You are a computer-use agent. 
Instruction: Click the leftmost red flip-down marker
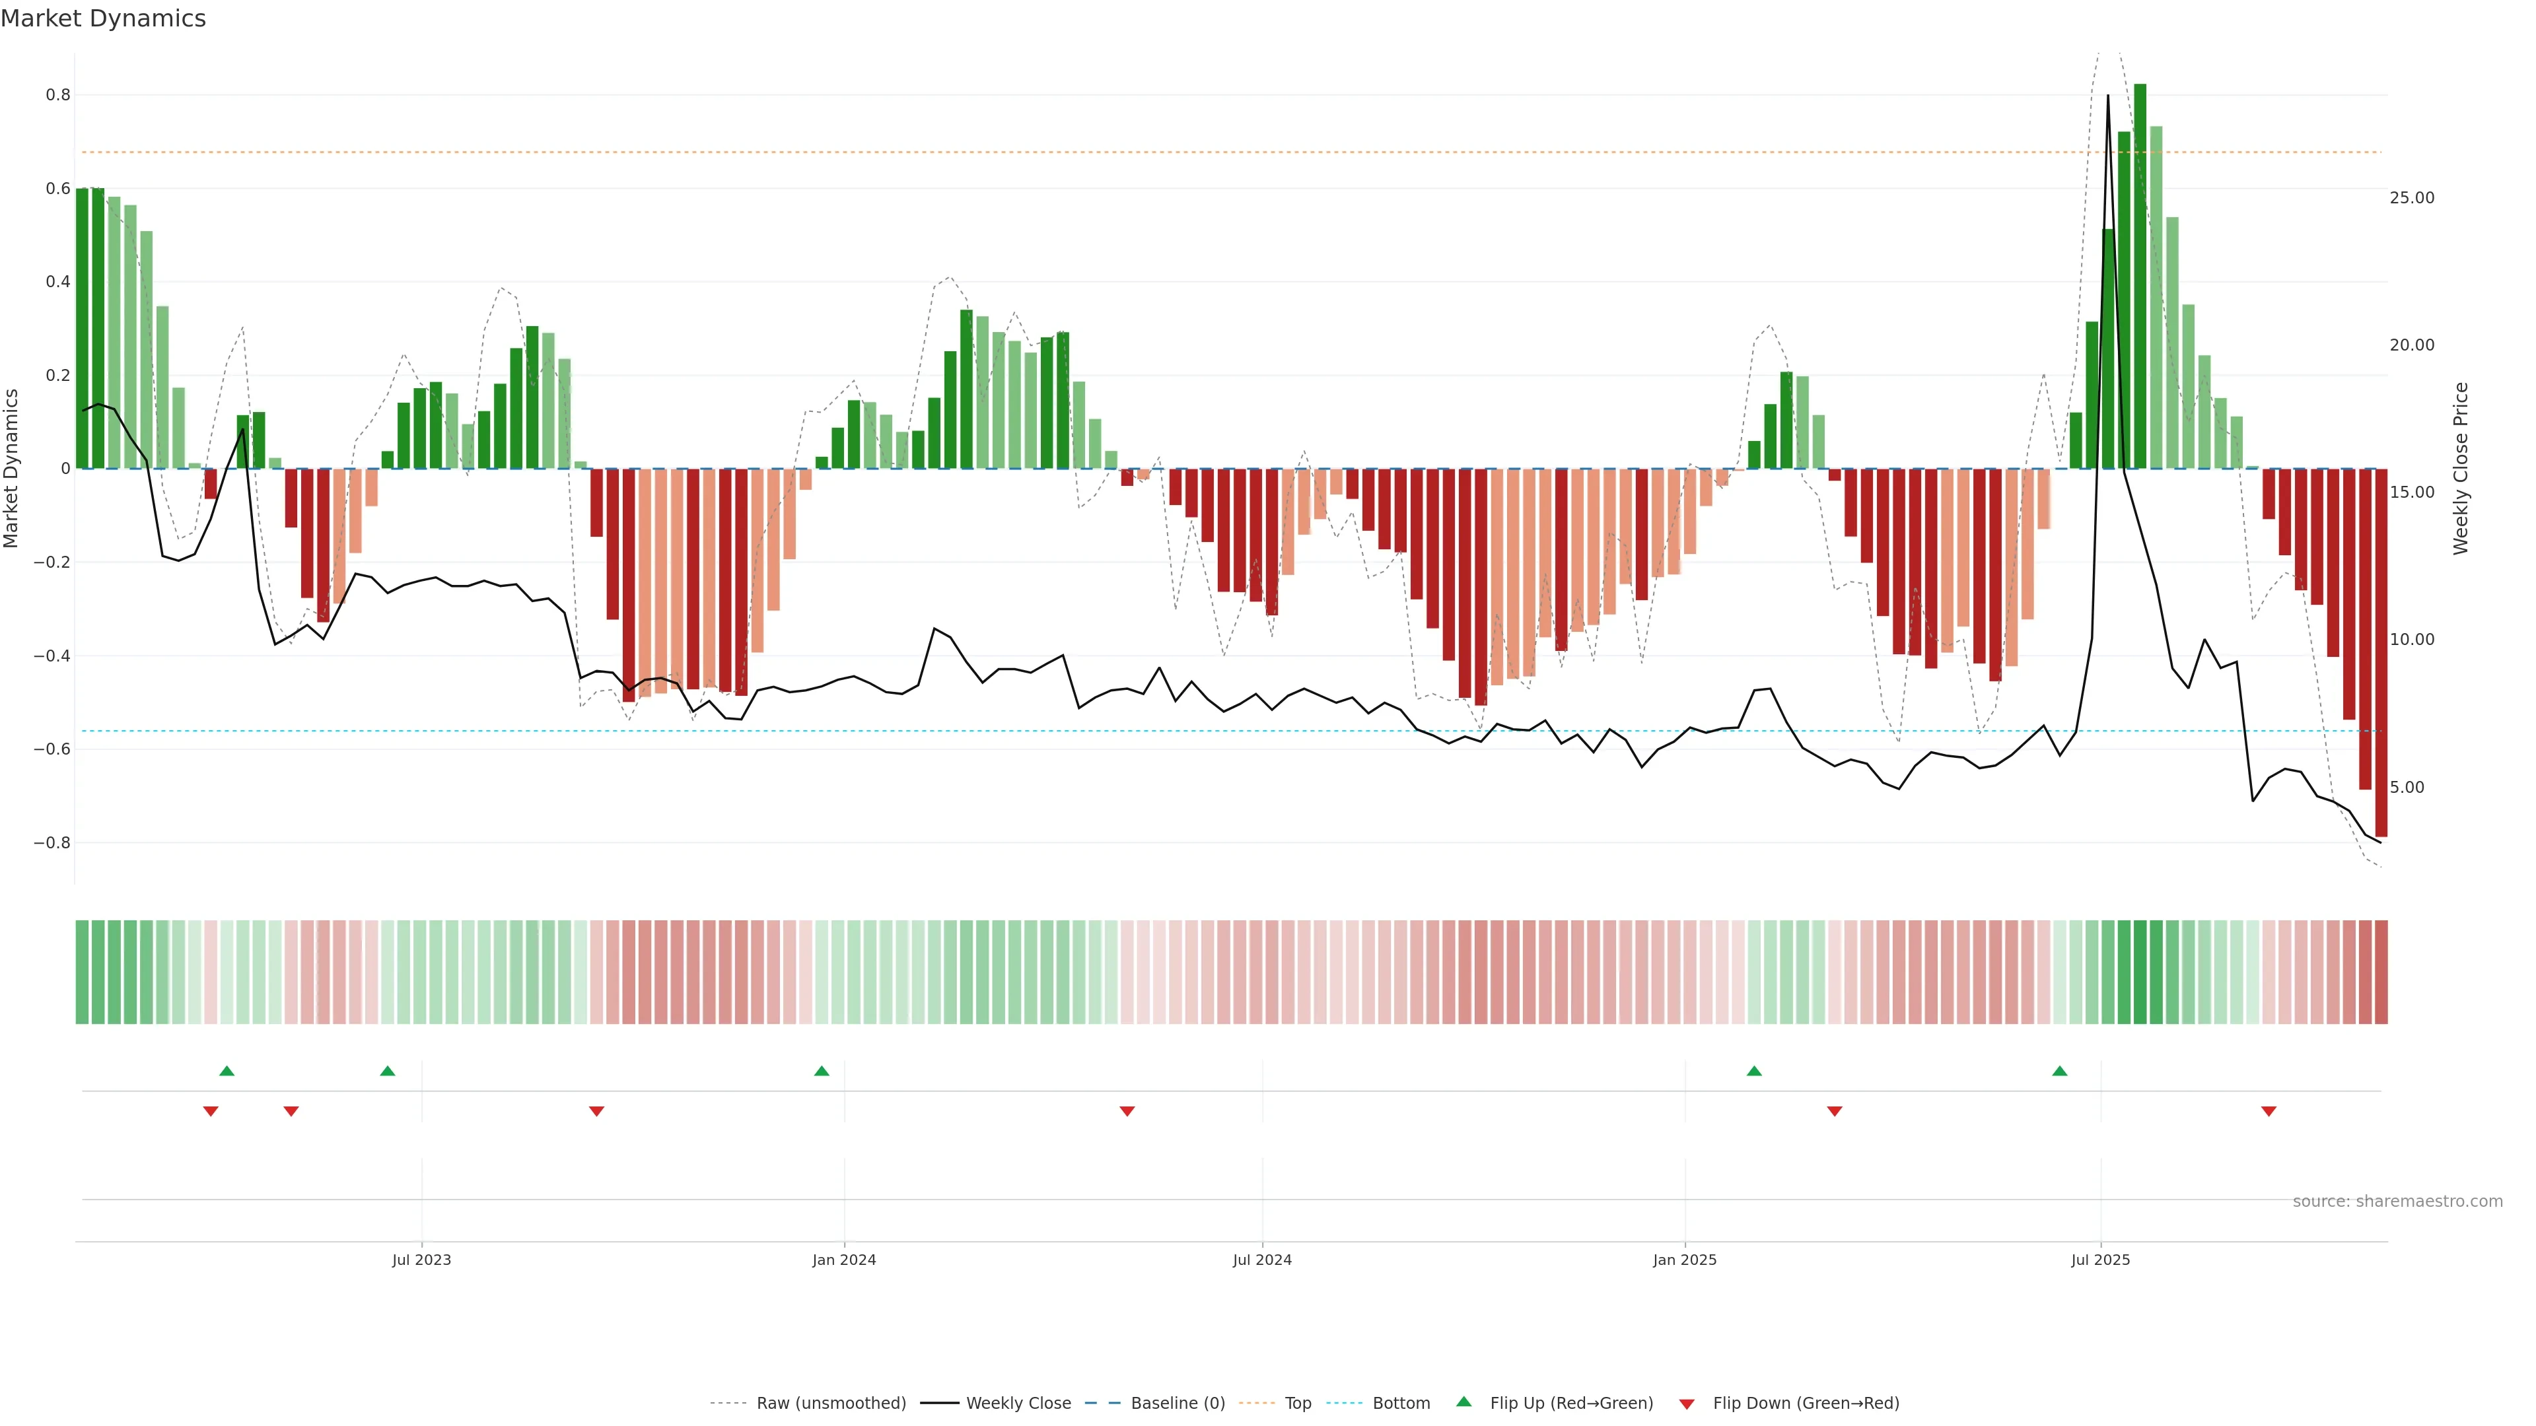211,1111
